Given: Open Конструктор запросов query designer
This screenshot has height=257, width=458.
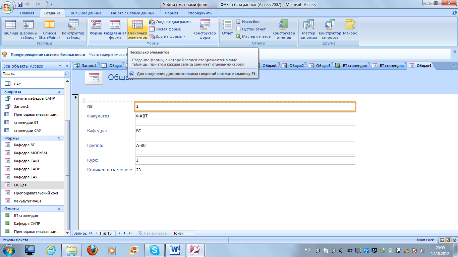Looking at the screenshot, I should coord(330,29).
